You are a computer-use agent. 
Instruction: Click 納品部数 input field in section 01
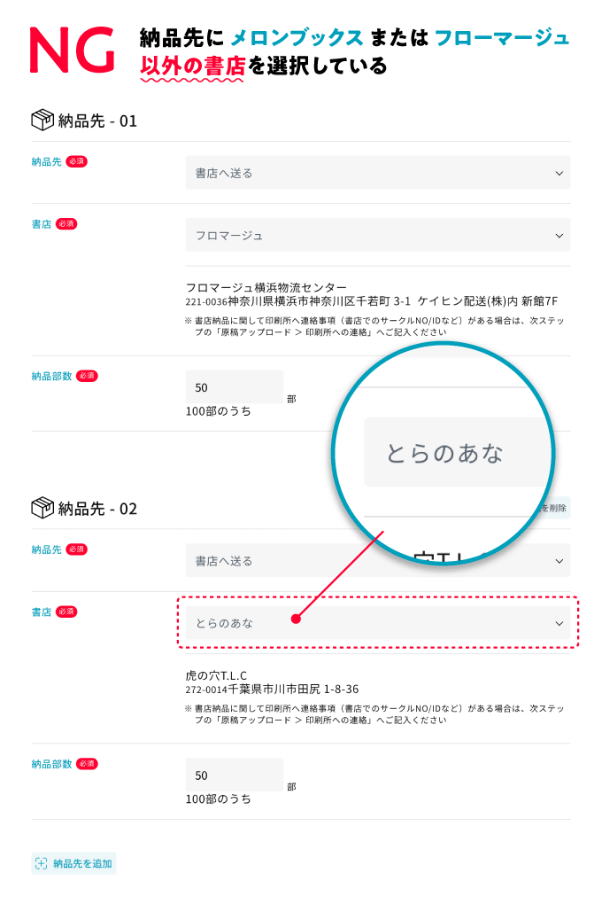coord(234,386)
